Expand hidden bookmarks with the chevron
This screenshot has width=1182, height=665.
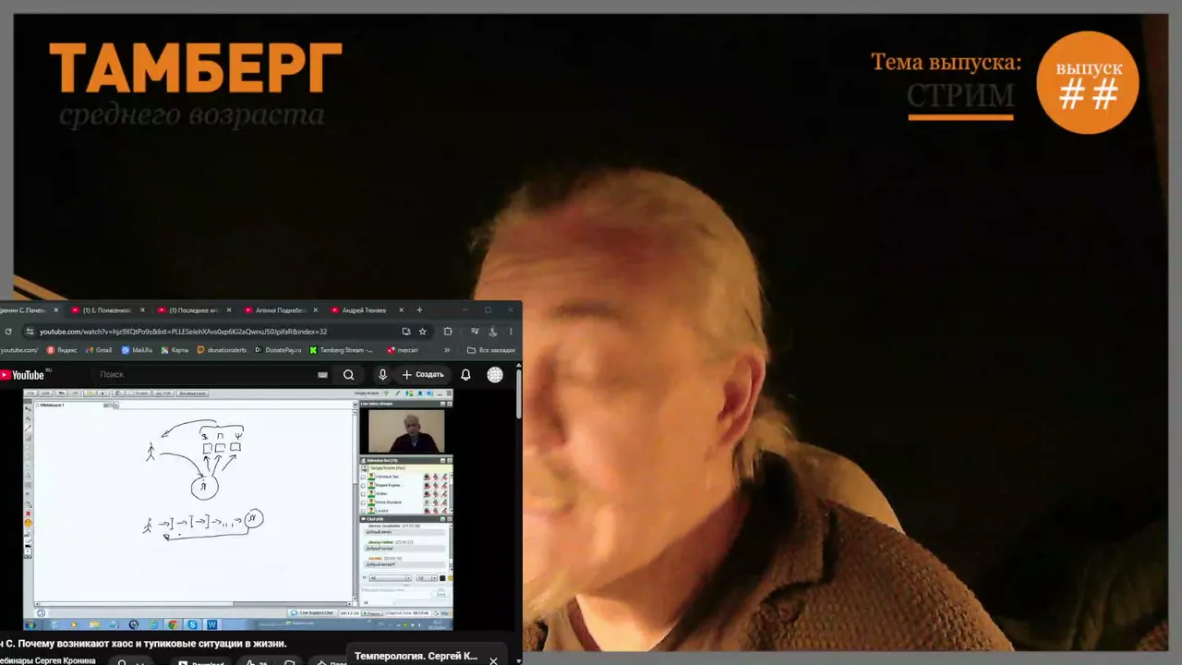(x=448, y=350)
